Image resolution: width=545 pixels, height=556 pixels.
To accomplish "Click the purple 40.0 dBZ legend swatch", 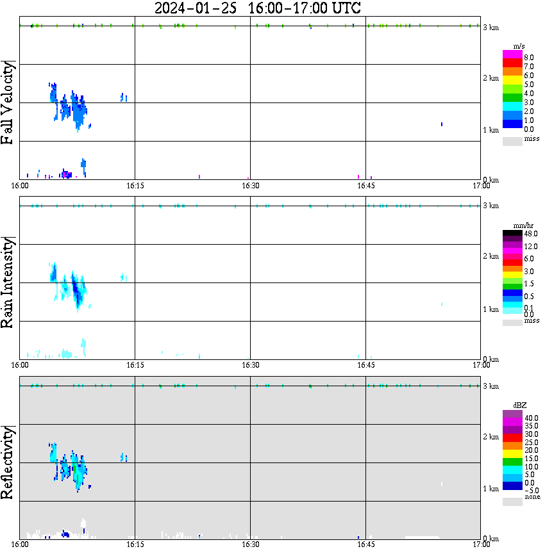I will 512,414.
